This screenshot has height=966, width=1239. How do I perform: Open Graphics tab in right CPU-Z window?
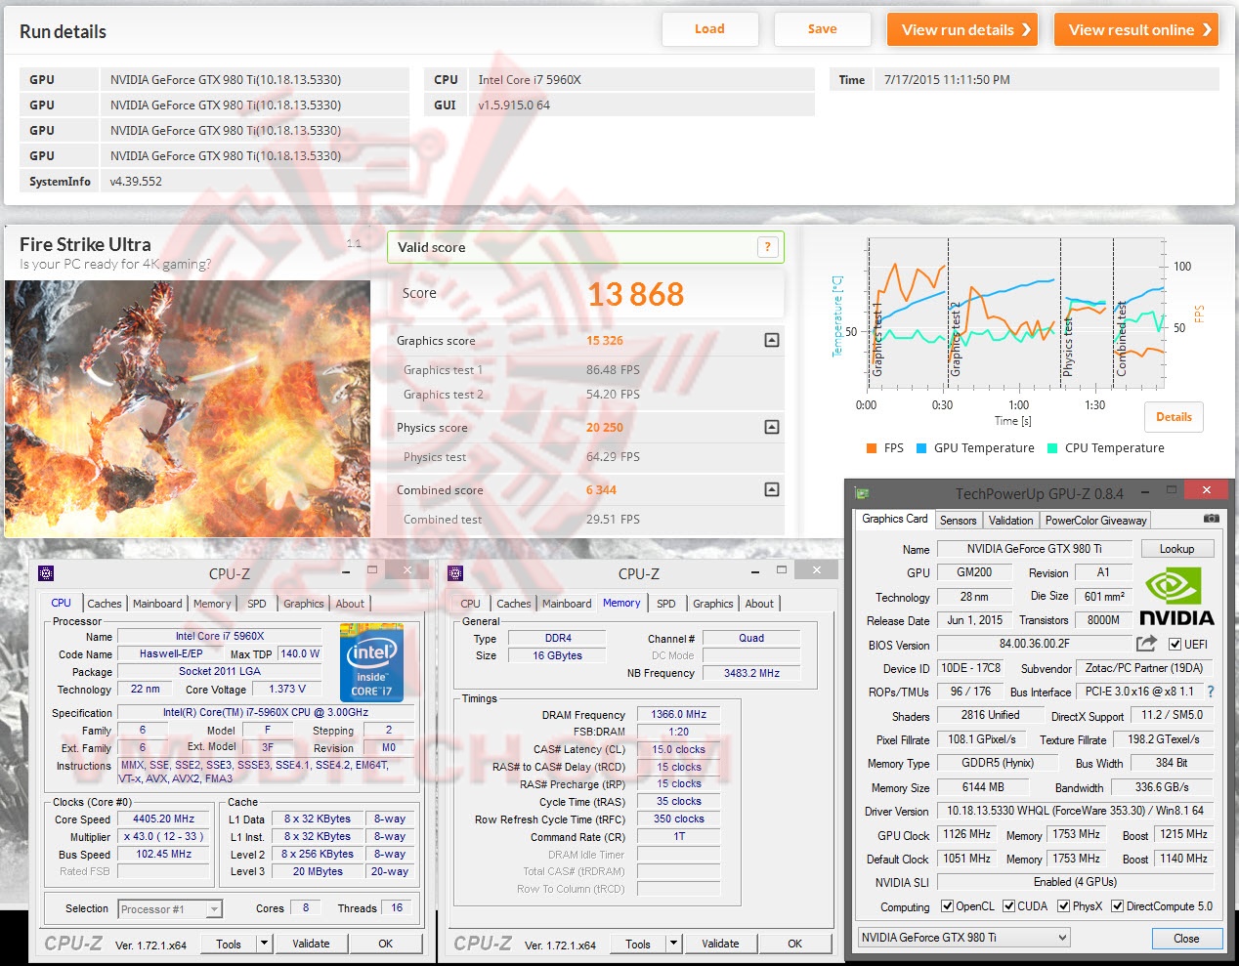coord(713,604)
